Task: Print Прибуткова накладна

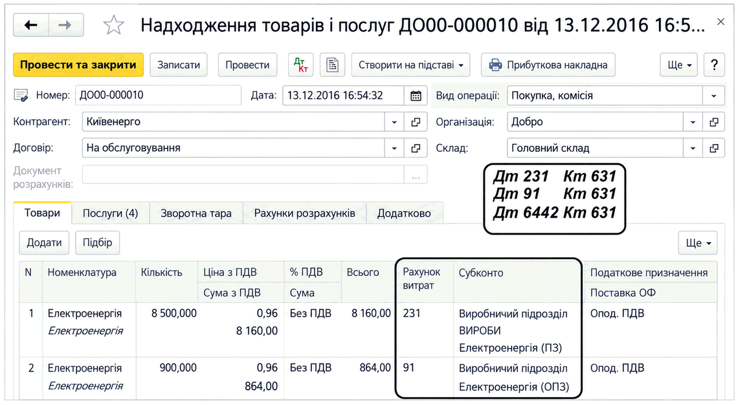Action: pyautogui.click(x=548, y=65)
